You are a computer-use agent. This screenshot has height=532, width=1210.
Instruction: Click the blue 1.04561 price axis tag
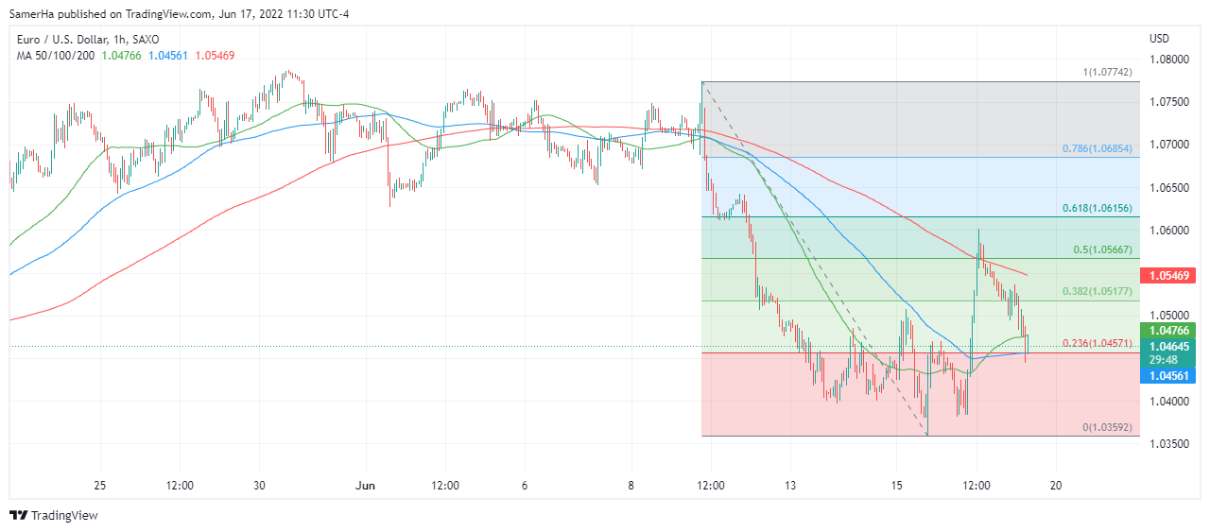(x=1170, y=375)
